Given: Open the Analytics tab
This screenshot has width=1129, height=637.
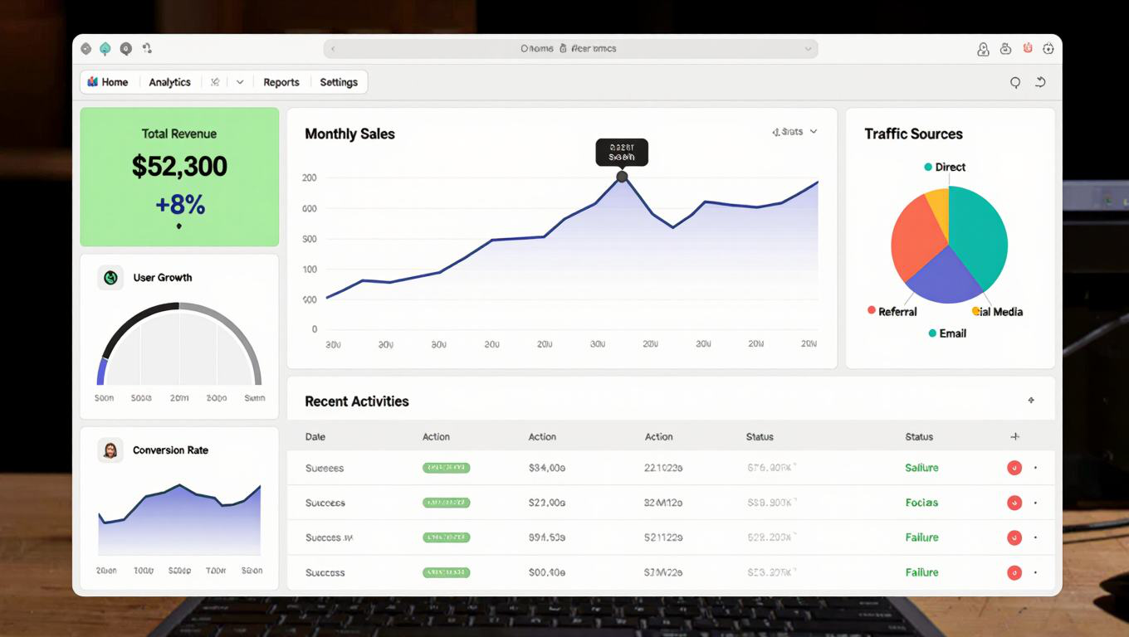Looking at the screenshot, I should (169, 82).
